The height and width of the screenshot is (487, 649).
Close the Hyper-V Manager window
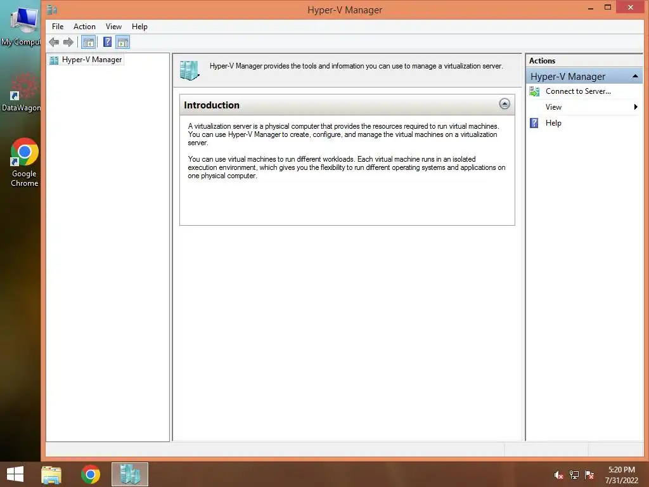click(x=631, y=7)
